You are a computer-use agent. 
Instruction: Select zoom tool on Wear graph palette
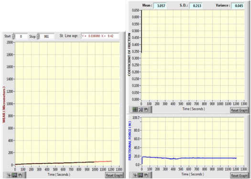(x=15, y=175)
